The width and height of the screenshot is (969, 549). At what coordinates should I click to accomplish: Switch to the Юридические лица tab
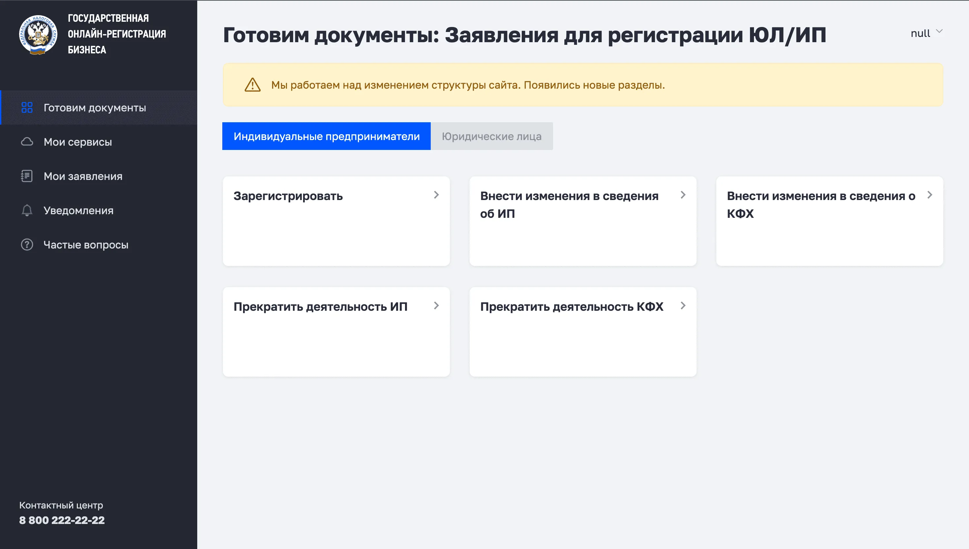491,136
